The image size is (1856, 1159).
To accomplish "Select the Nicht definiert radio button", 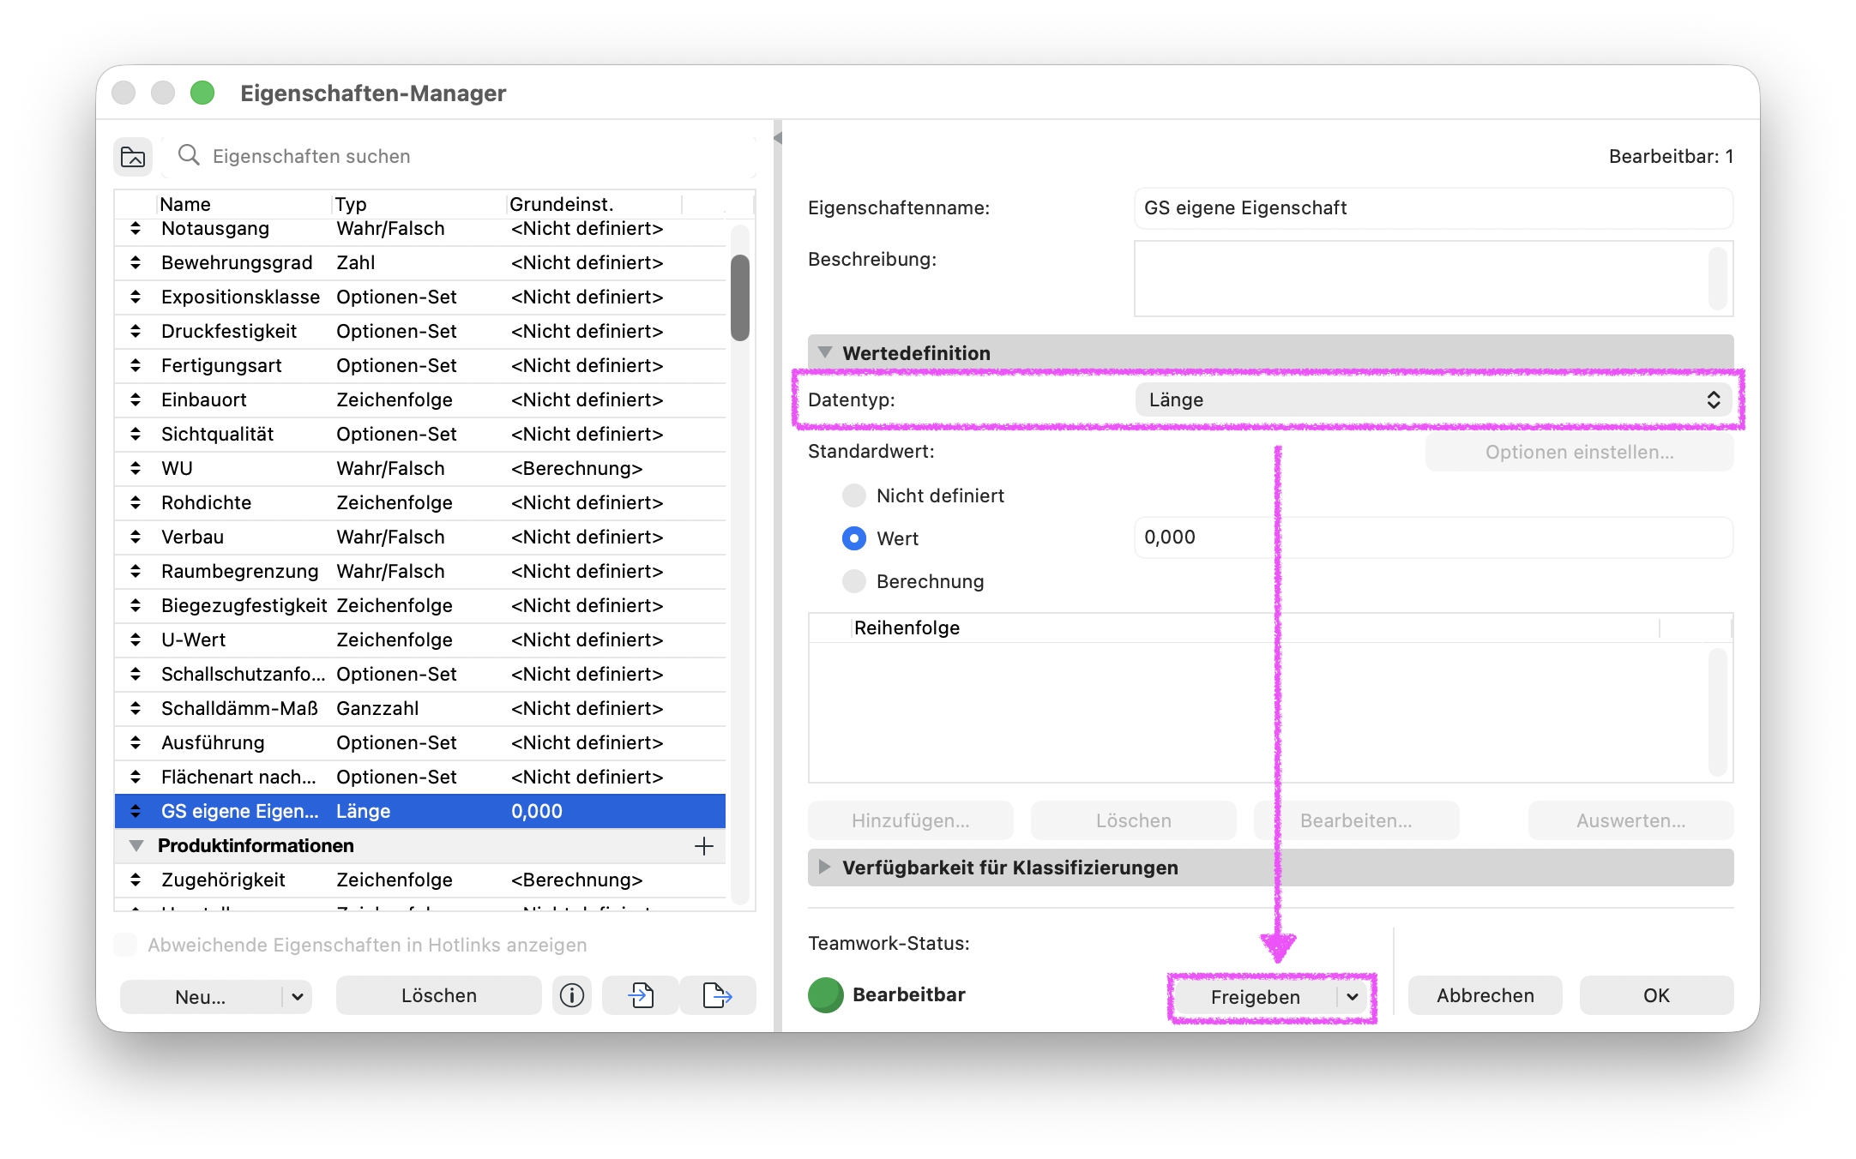I will tap(854, 495).
